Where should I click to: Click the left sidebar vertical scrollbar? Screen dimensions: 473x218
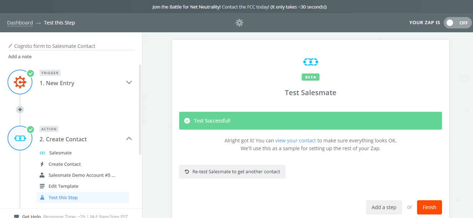140,109
